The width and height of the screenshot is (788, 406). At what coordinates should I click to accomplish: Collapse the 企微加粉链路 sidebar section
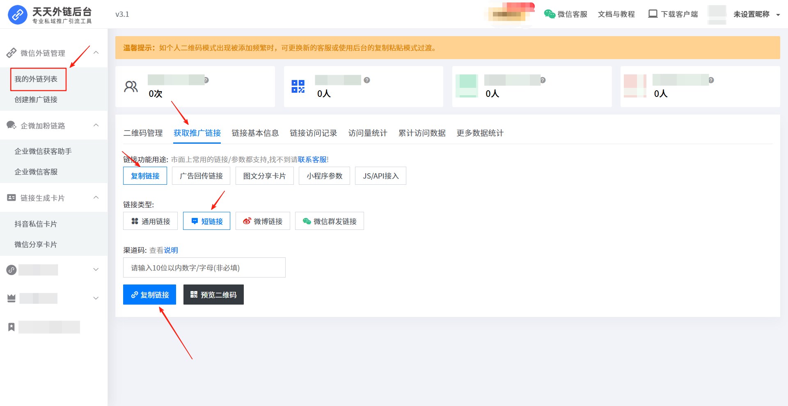[96, 125]
